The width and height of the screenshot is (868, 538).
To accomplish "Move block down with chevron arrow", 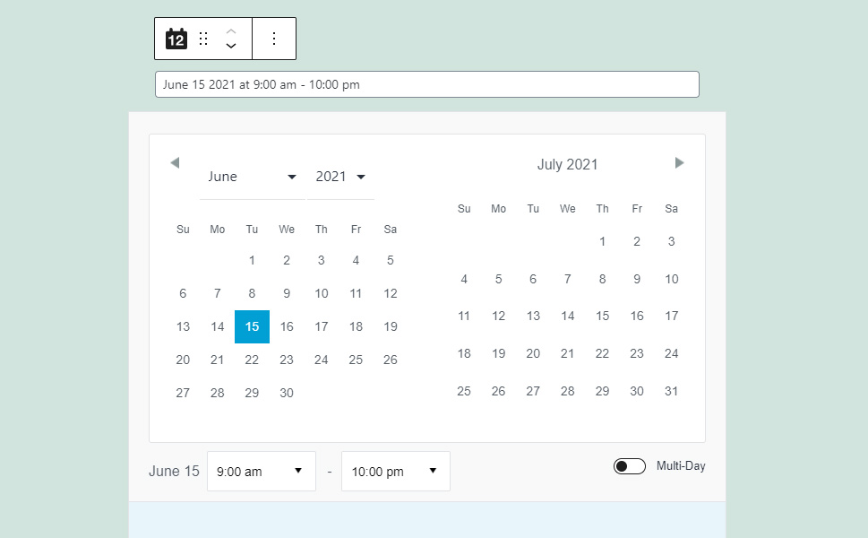I will point(231,46).
